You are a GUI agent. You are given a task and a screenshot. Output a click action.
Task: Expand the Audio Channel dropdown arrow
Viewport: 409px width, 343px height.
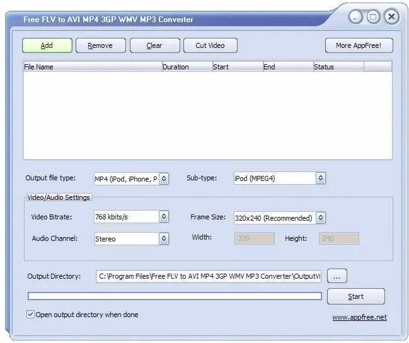coord(164,238)
